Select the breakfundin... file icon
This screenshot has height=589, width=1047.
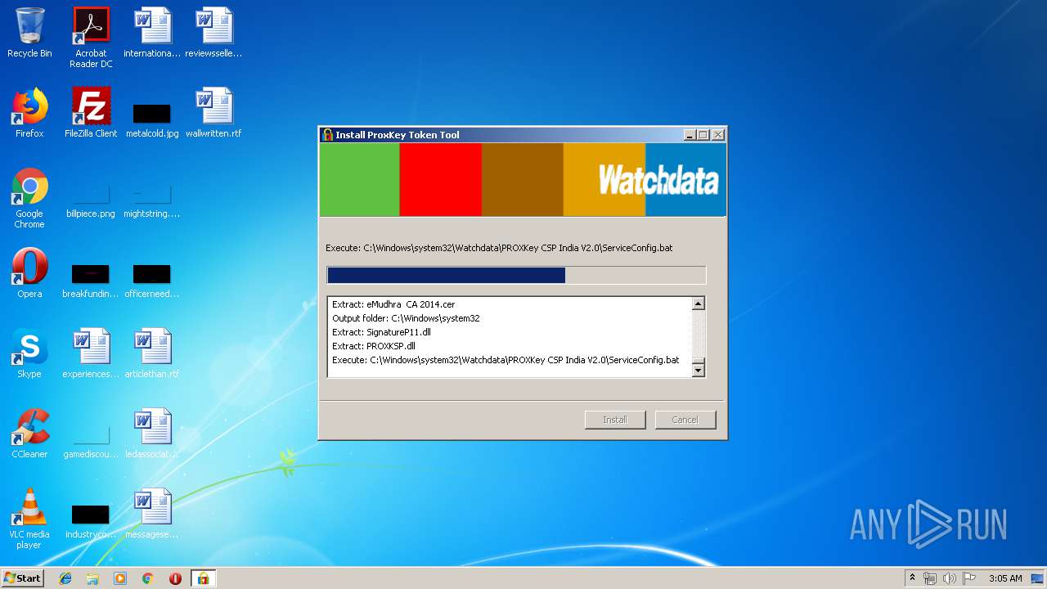(91, 281)
